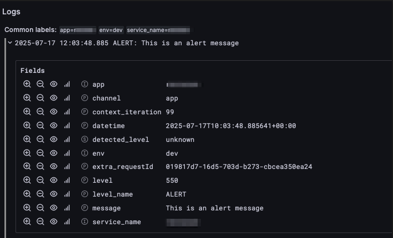Filter out value on message field
Image resolution: width=393 pixels, height=238 pixels.
coord(40,208)
